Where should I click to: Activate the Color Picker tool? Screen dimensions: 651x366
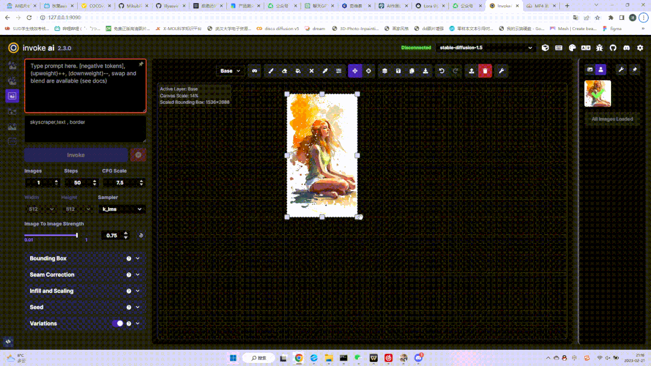tap(325, 71)
